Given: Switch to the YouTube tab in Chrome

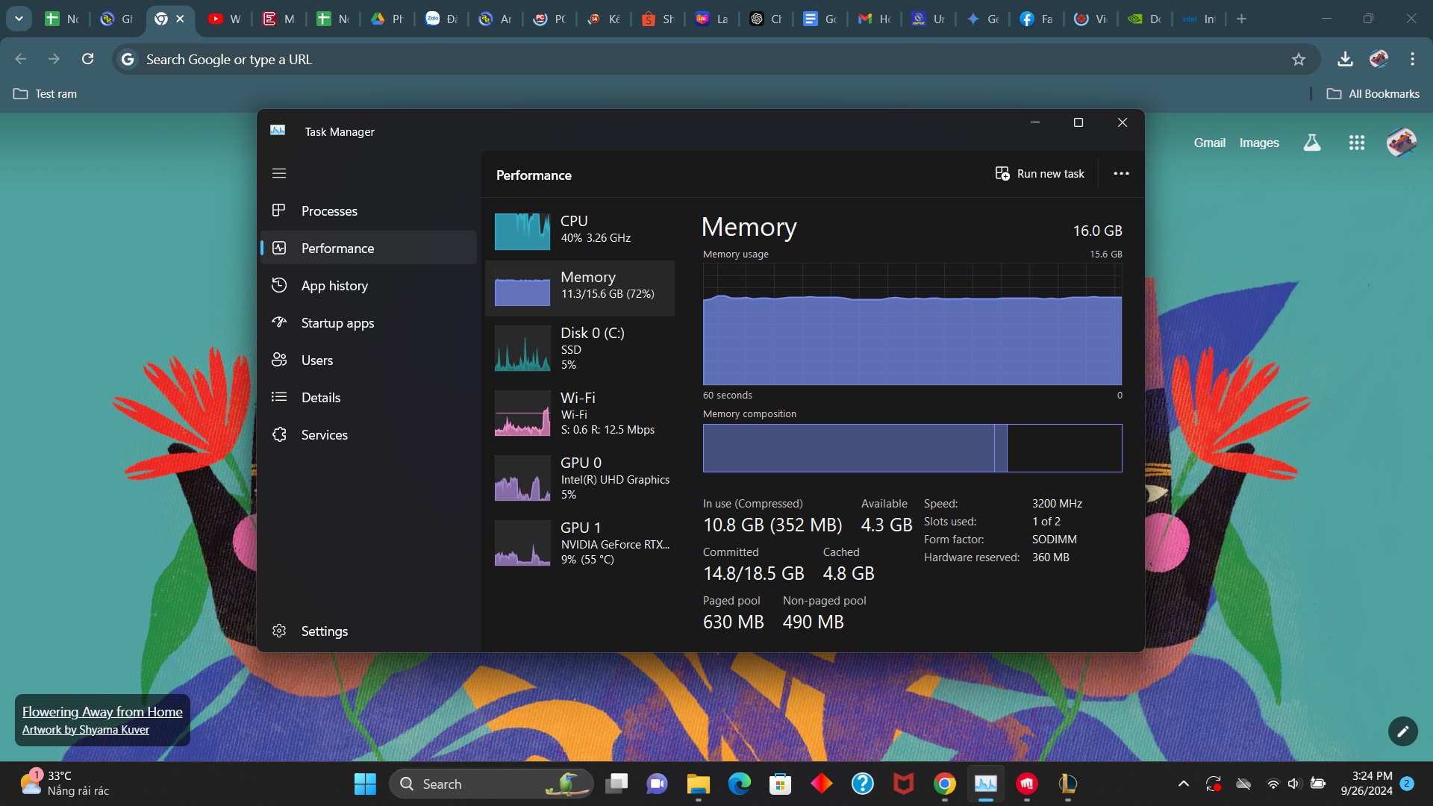Looking at the screenshot, I should click(224, 19).
